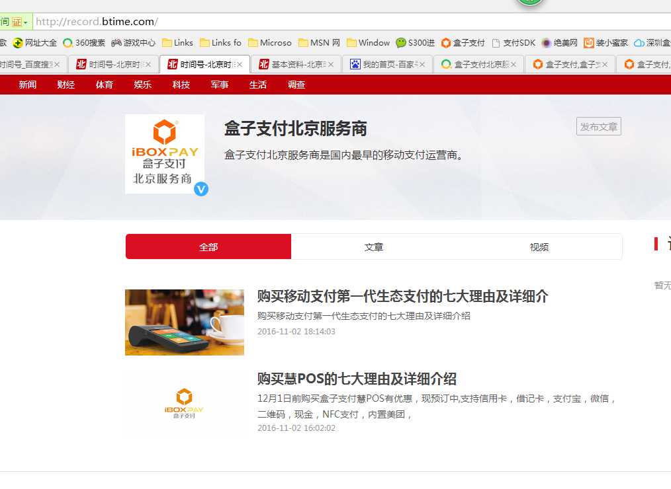Open the 支付SDK bookmark
The height and width of the screenshot is (489, 671).
514,43
